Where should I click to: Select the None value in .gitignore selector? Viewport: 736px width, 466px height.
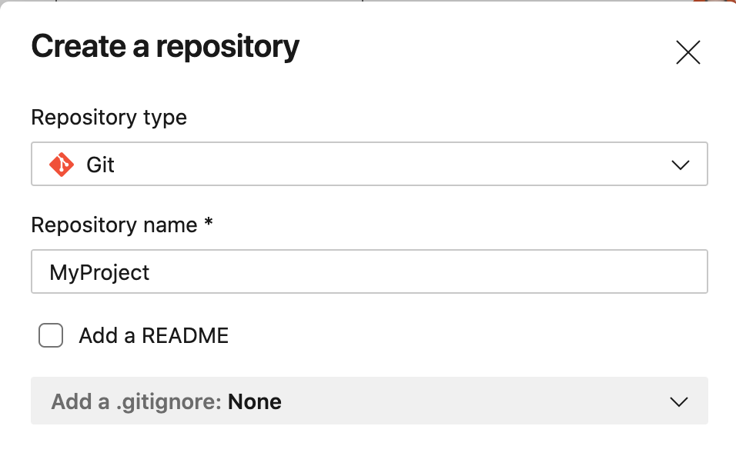[255, 401]
